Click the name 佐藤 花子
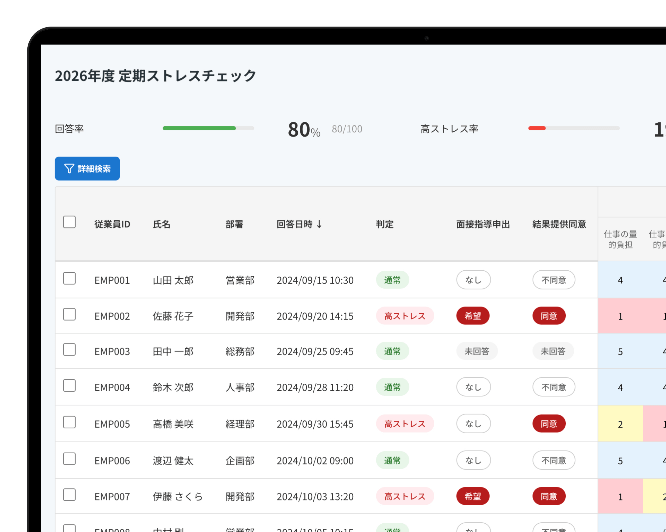The image size is (666, 532). click(x=173, y=316)
